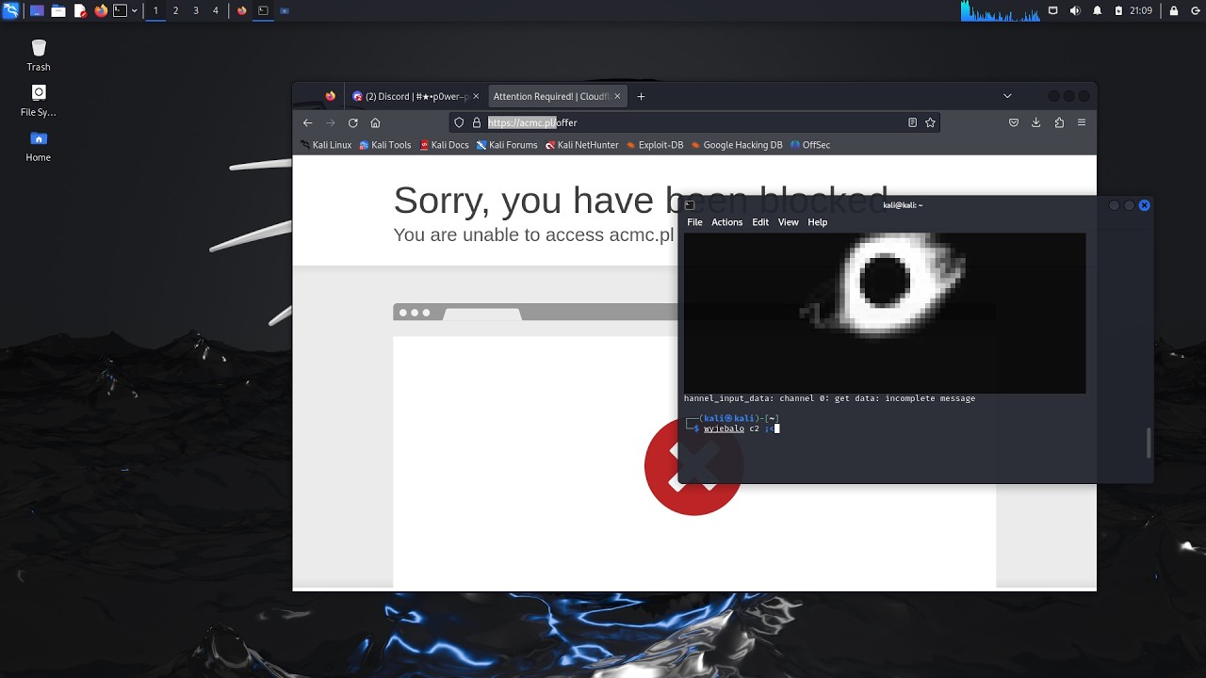Image resolution: width=1206 pixels, height=678 pixels.
Task: Open the Kali Docs bookmark
Action: 444,145
